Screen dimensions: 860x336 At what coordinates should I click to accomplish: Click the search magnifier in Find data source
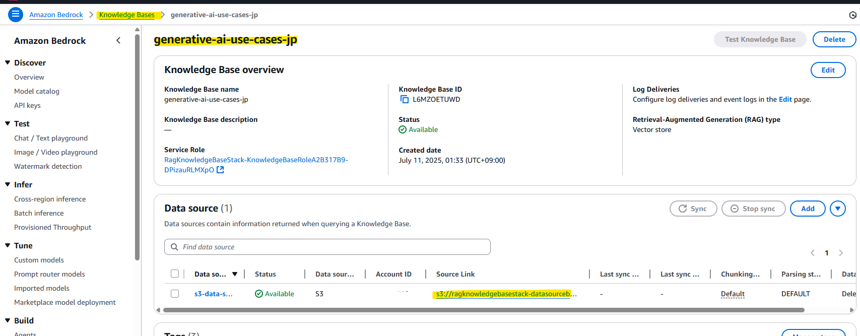point(174,247)
